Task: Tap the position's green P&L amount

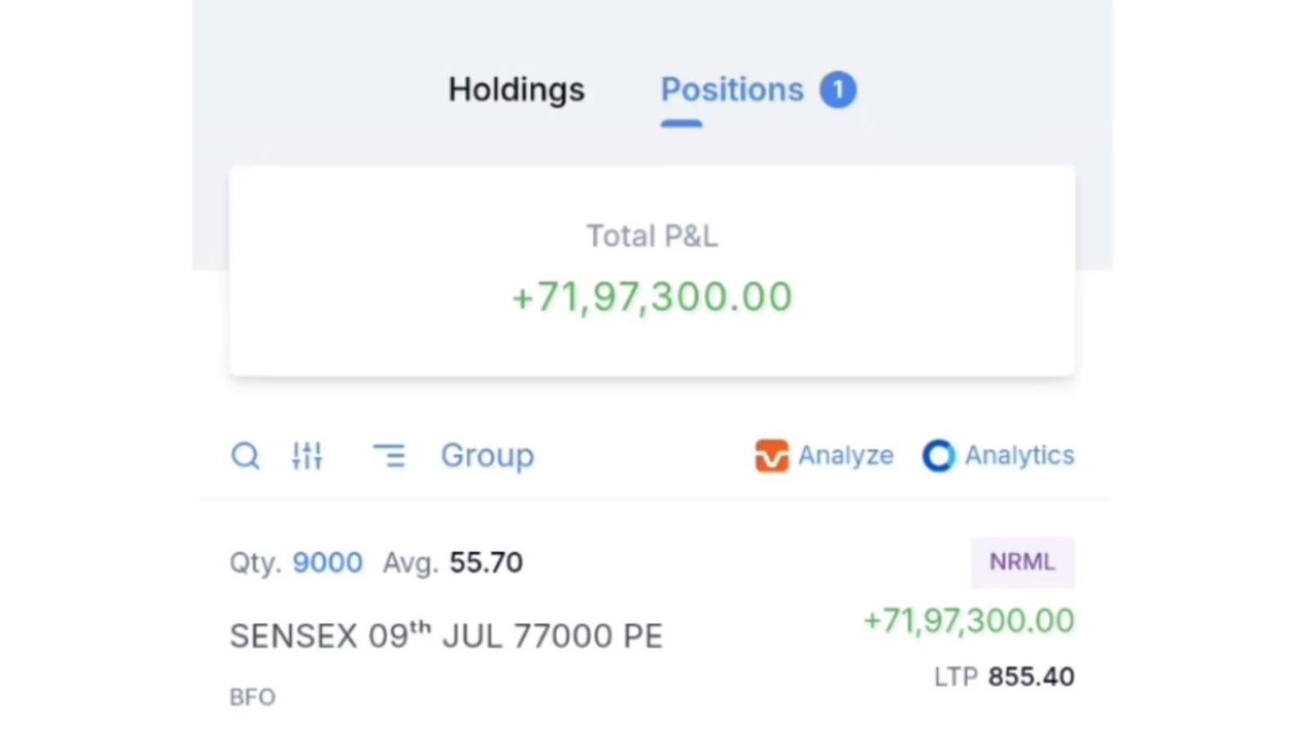Action: [969, 621]
